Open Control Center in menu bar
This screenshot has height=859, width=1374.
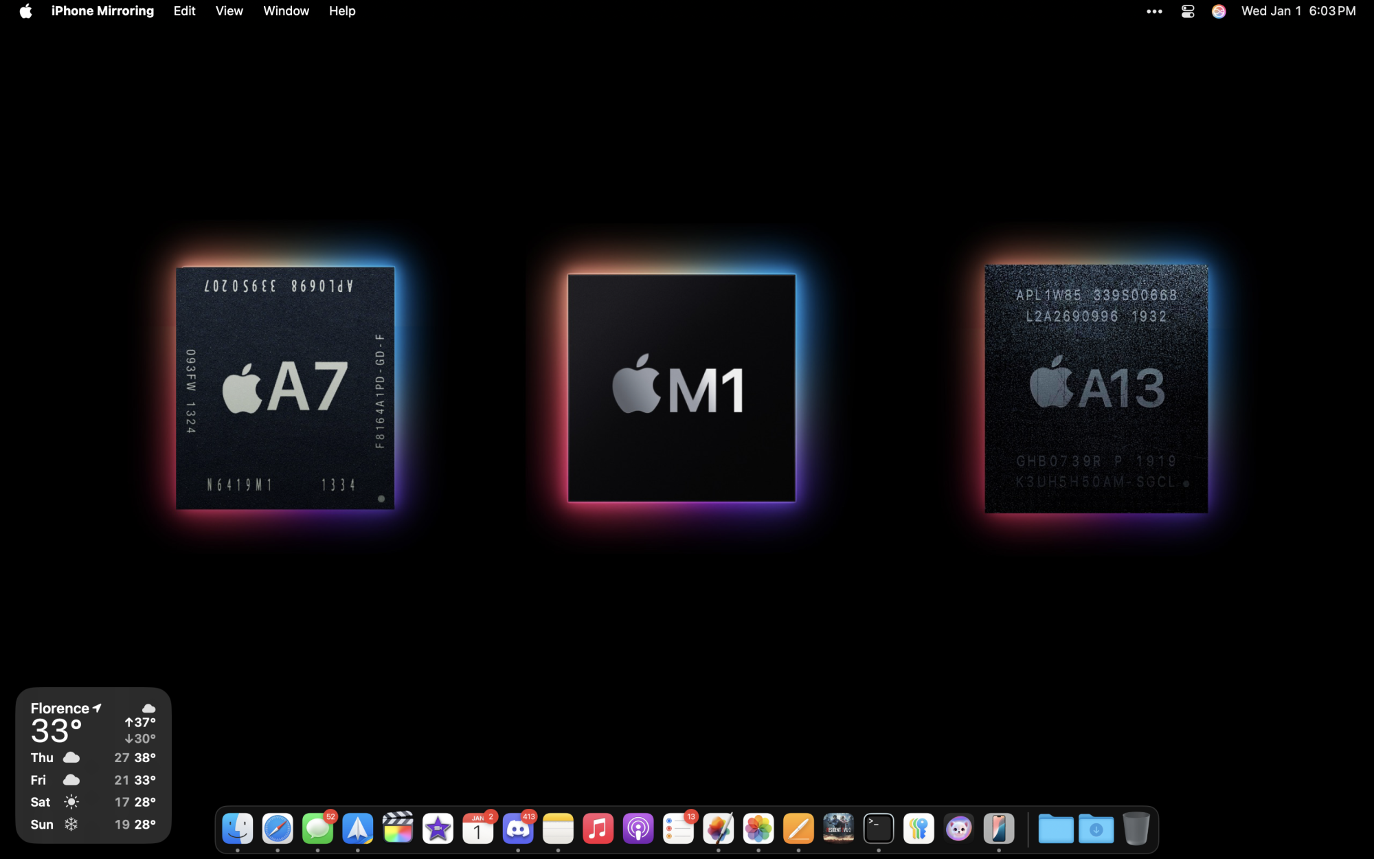click(x=1188, y=11)
